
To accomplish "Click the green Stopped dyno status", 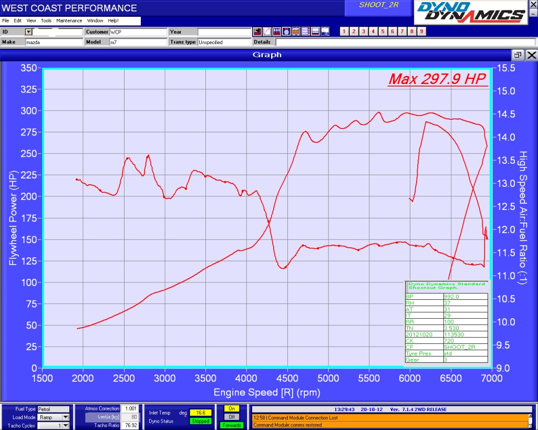I will coord(200,421).
